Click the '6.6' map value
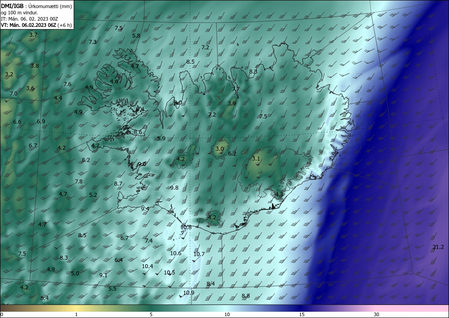 [17, 122]
